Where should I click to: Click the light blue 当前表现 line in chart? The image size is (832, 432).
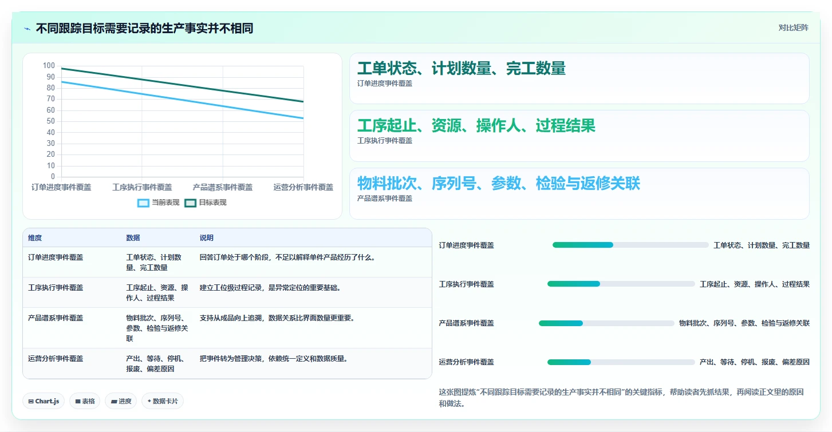pos(182,100)
